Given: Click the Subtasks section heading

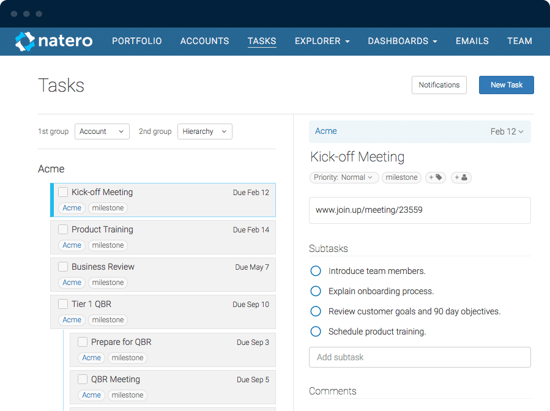Looking at the screenshot, I should [x=329, y=249].
